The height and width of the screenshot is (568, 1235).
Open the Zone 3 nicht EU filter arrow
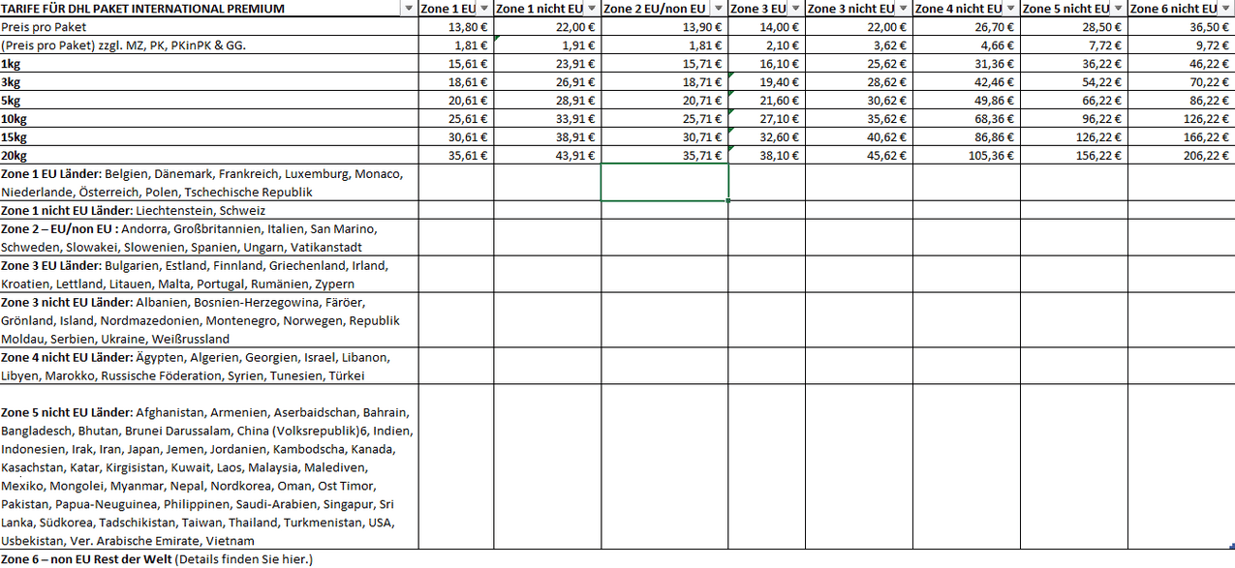(904, 9)
